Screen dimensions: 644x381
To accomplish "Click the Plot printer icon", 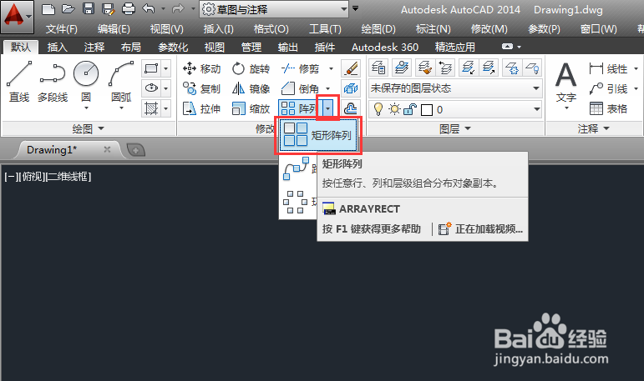I will [129, 9].
